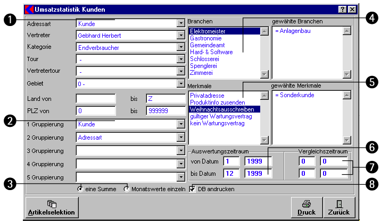Select 'Monatswerte einzeln' radio option
Screen dimensions: 381x223
coord(127,188)
